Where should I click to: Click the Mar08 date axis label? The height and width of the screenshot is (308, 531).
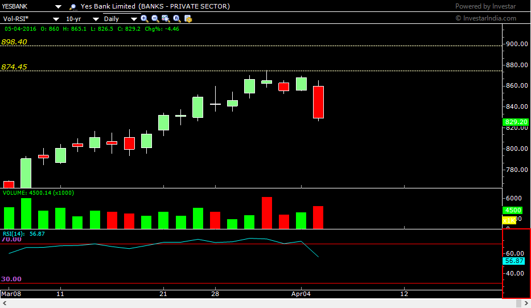[x=11, y=294]
